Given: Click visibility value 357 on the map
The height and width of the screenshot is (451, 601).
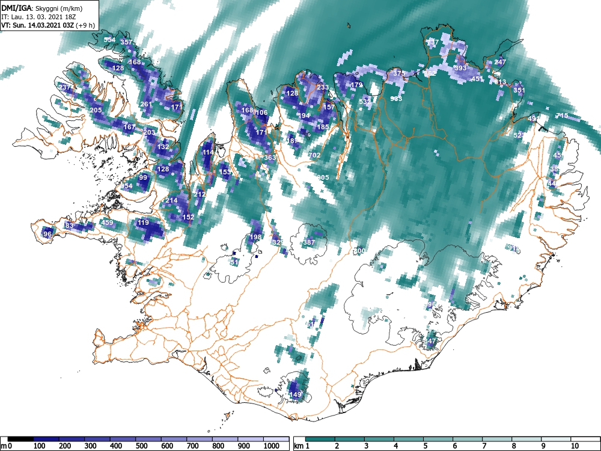Looking at the screenshot, I should click(x=126, y=42).
